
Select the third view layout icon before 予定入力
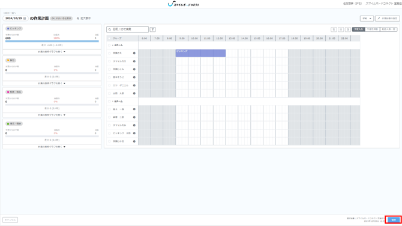[347, 29]
